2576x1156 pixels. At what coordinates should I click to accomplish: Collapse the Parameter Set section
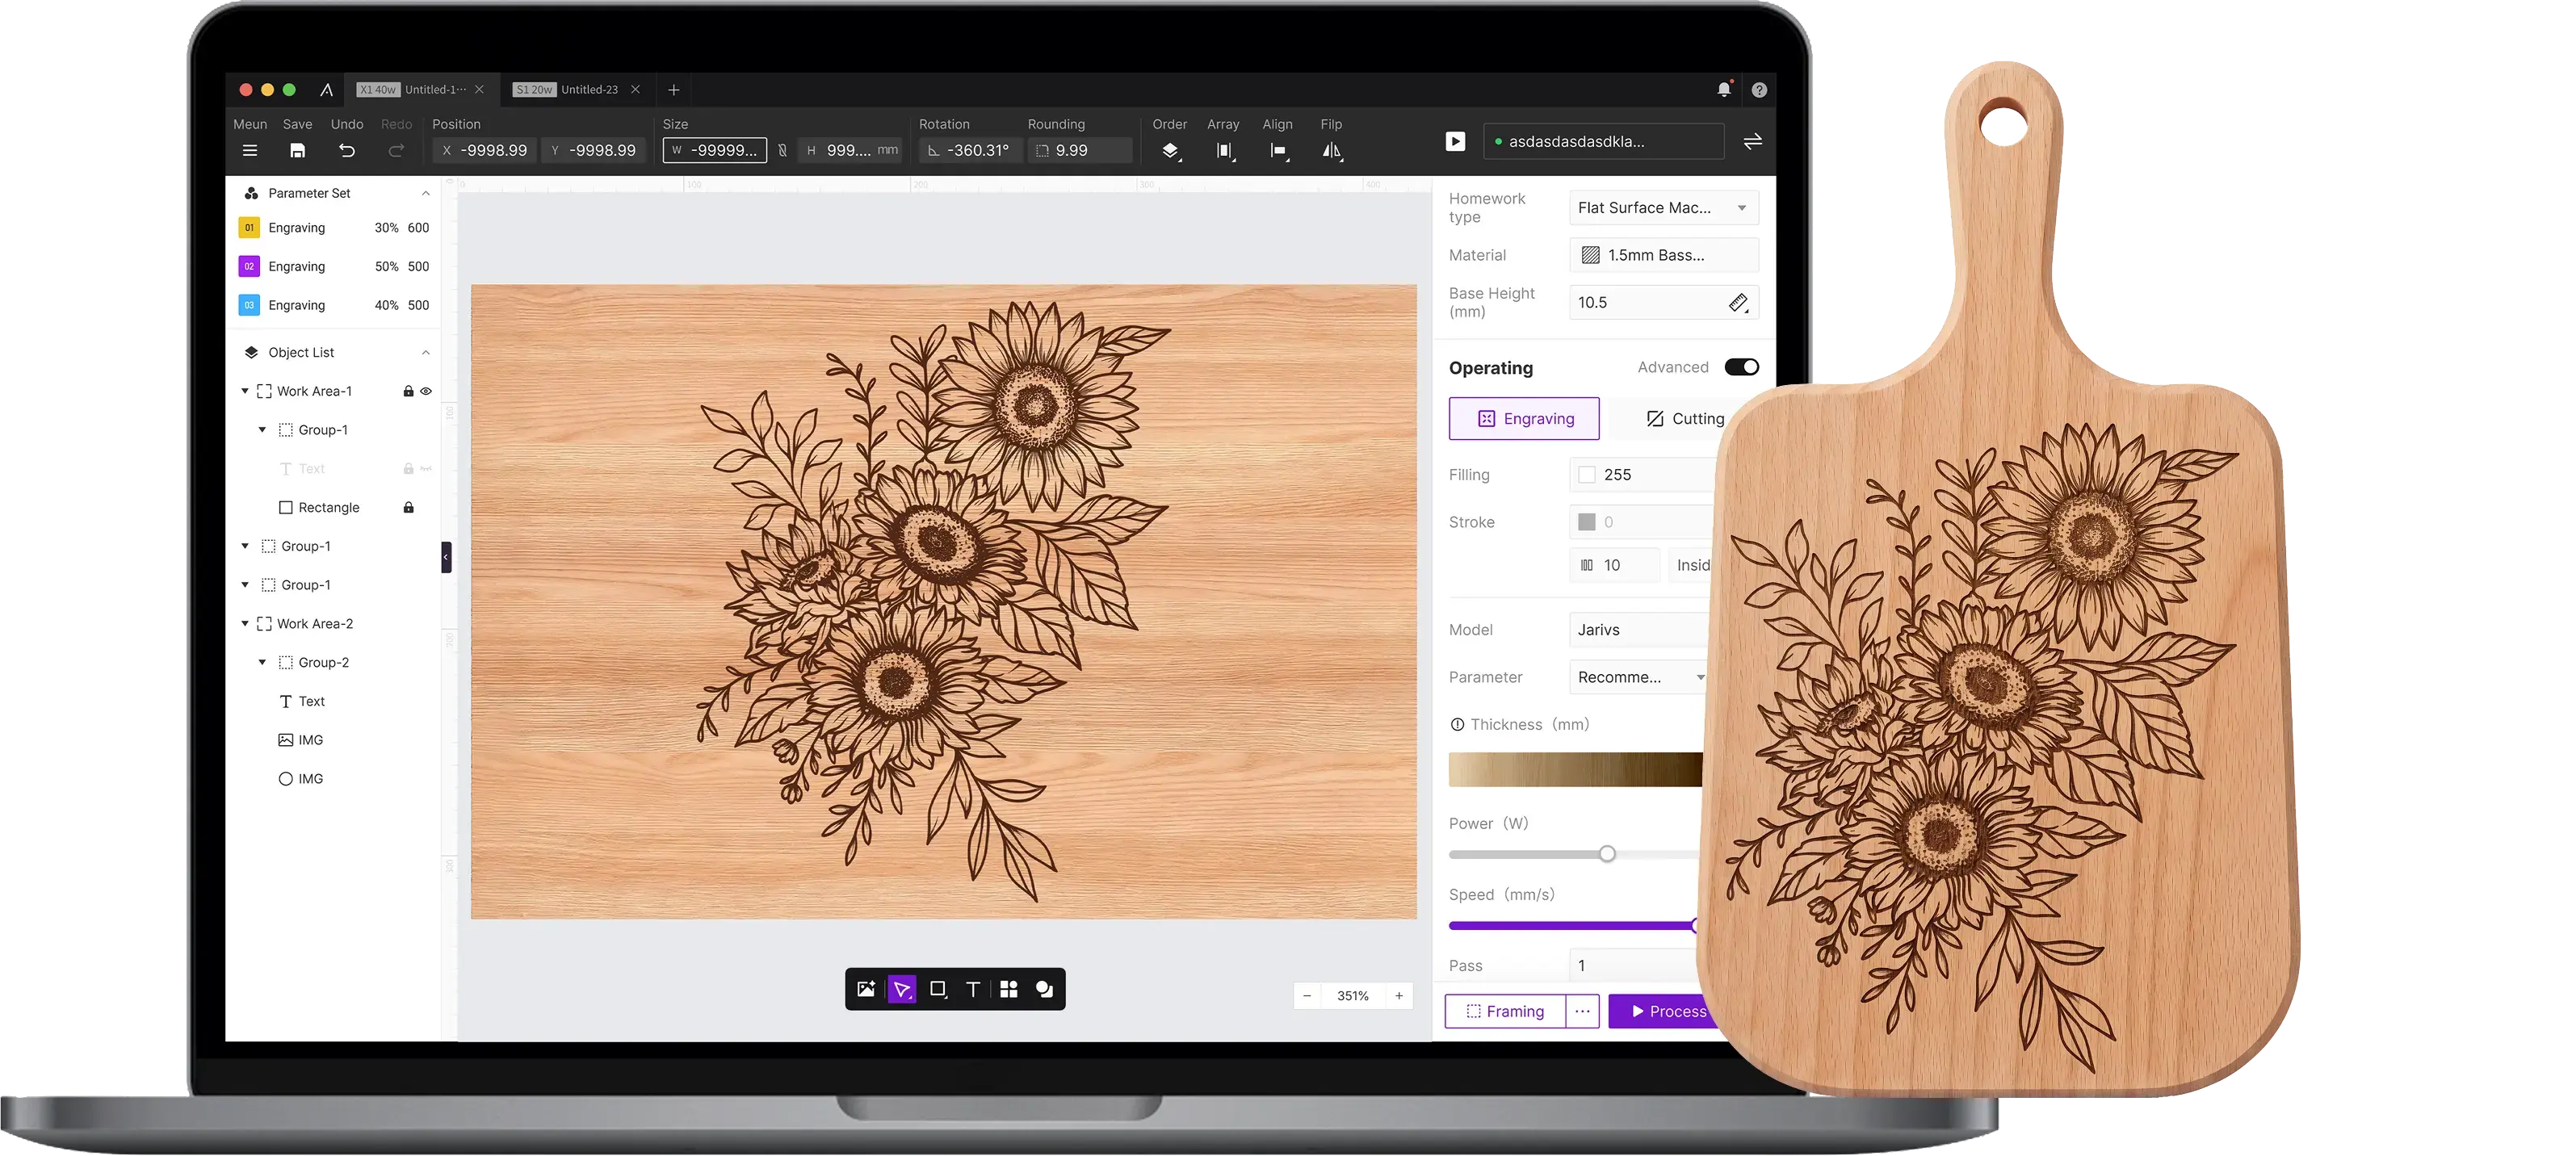click(x=426, y=193)
